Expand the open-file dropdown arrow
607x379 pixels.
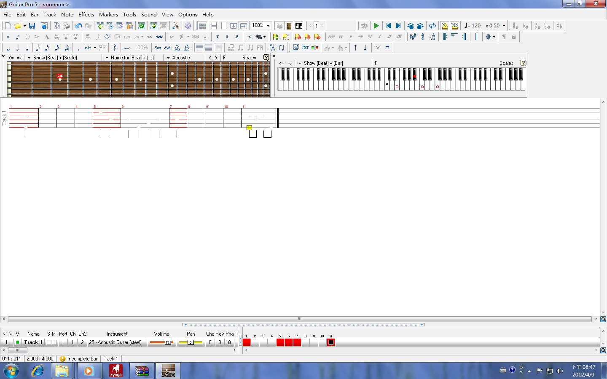coord(24,26)
